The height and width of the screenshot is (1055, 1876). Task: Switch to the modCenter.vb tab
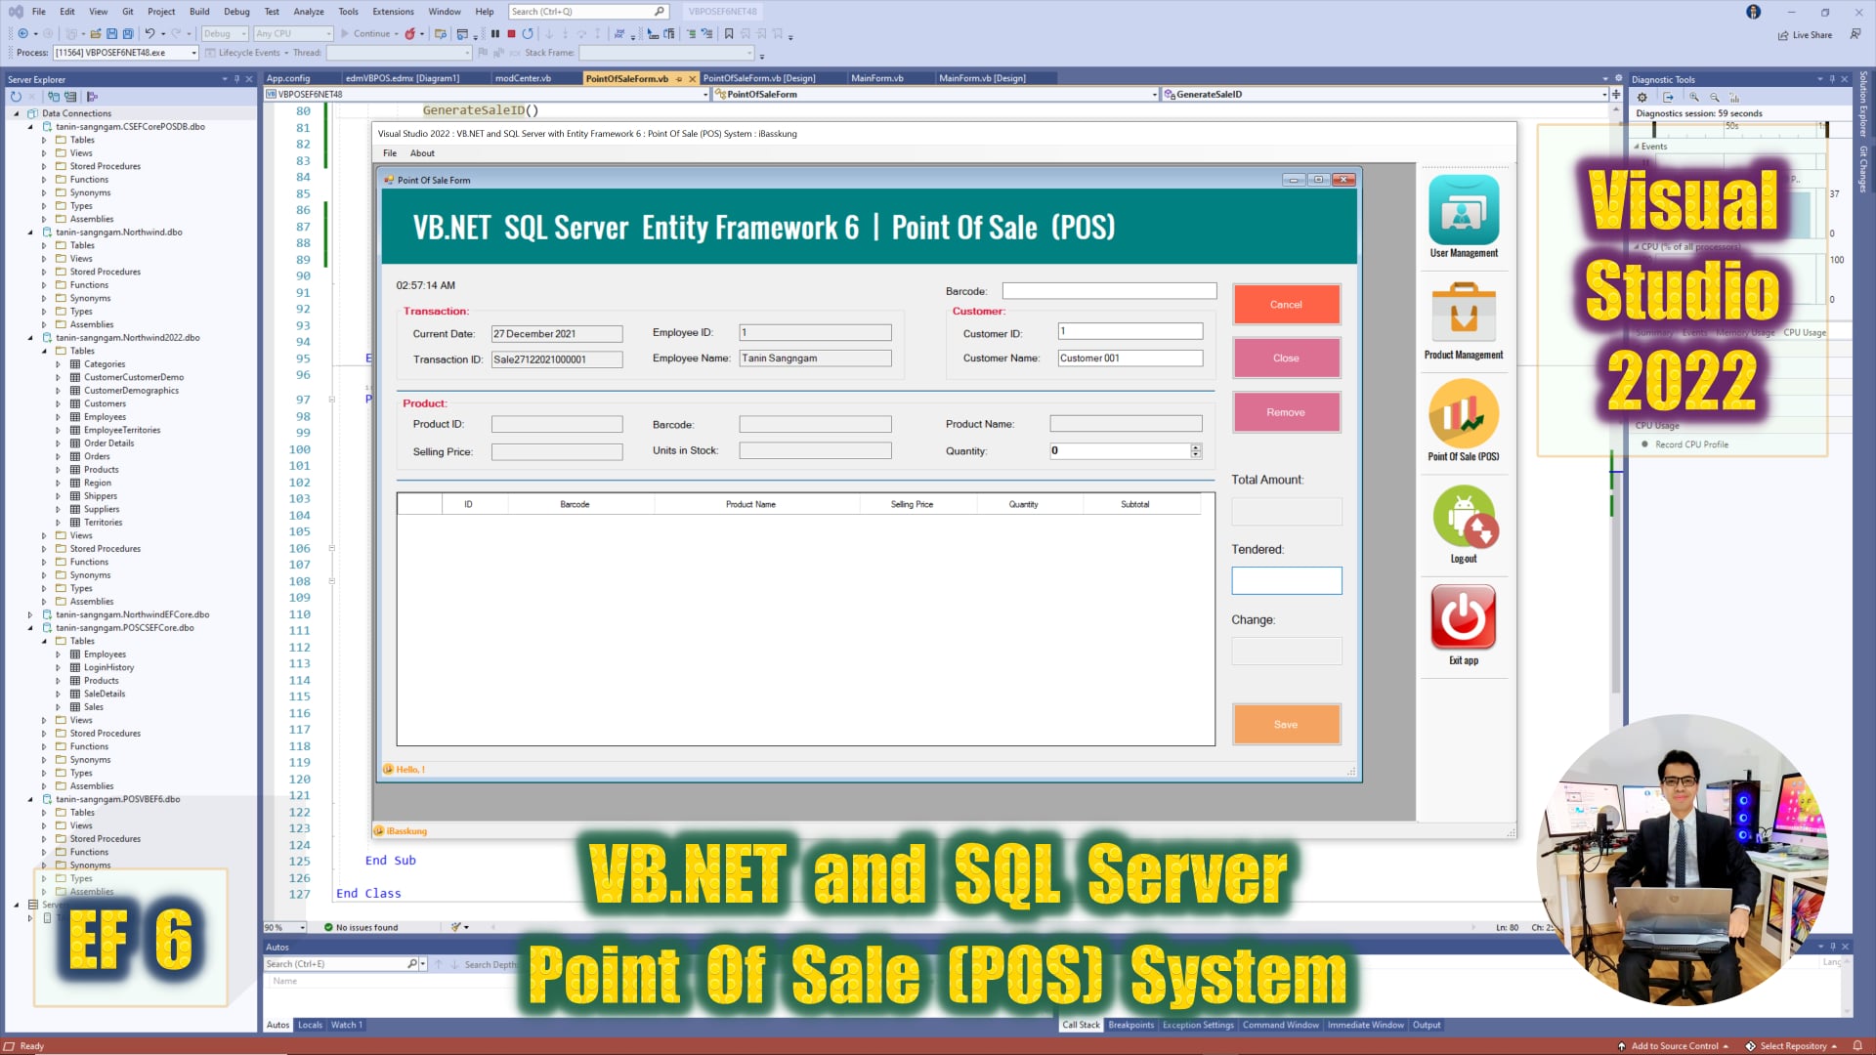(523, 78)
